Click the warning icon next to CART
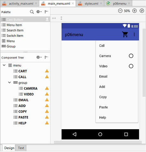Image resolution: width=146 pixels, height=152 pixels. 47,71
